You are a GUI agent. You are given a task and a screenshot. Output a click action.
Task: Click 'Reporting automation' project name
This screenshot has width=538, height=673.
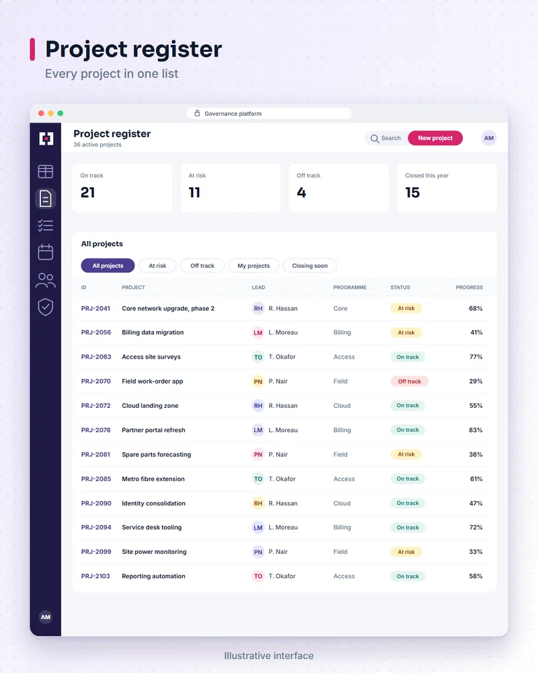153,576
